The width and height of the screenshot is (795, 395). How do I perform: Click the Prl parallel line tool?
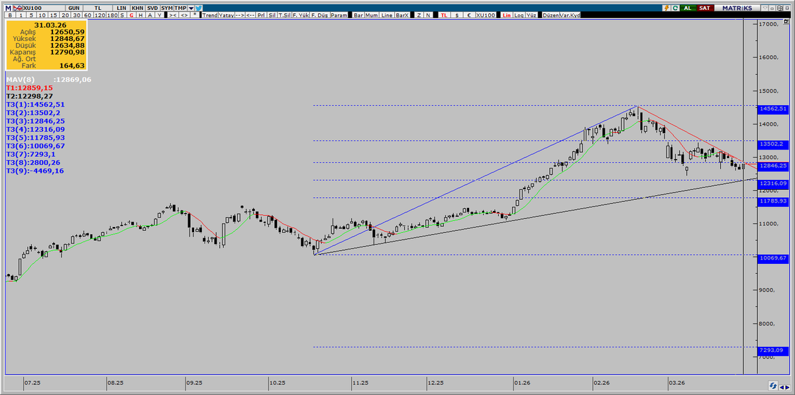(262, 15)
